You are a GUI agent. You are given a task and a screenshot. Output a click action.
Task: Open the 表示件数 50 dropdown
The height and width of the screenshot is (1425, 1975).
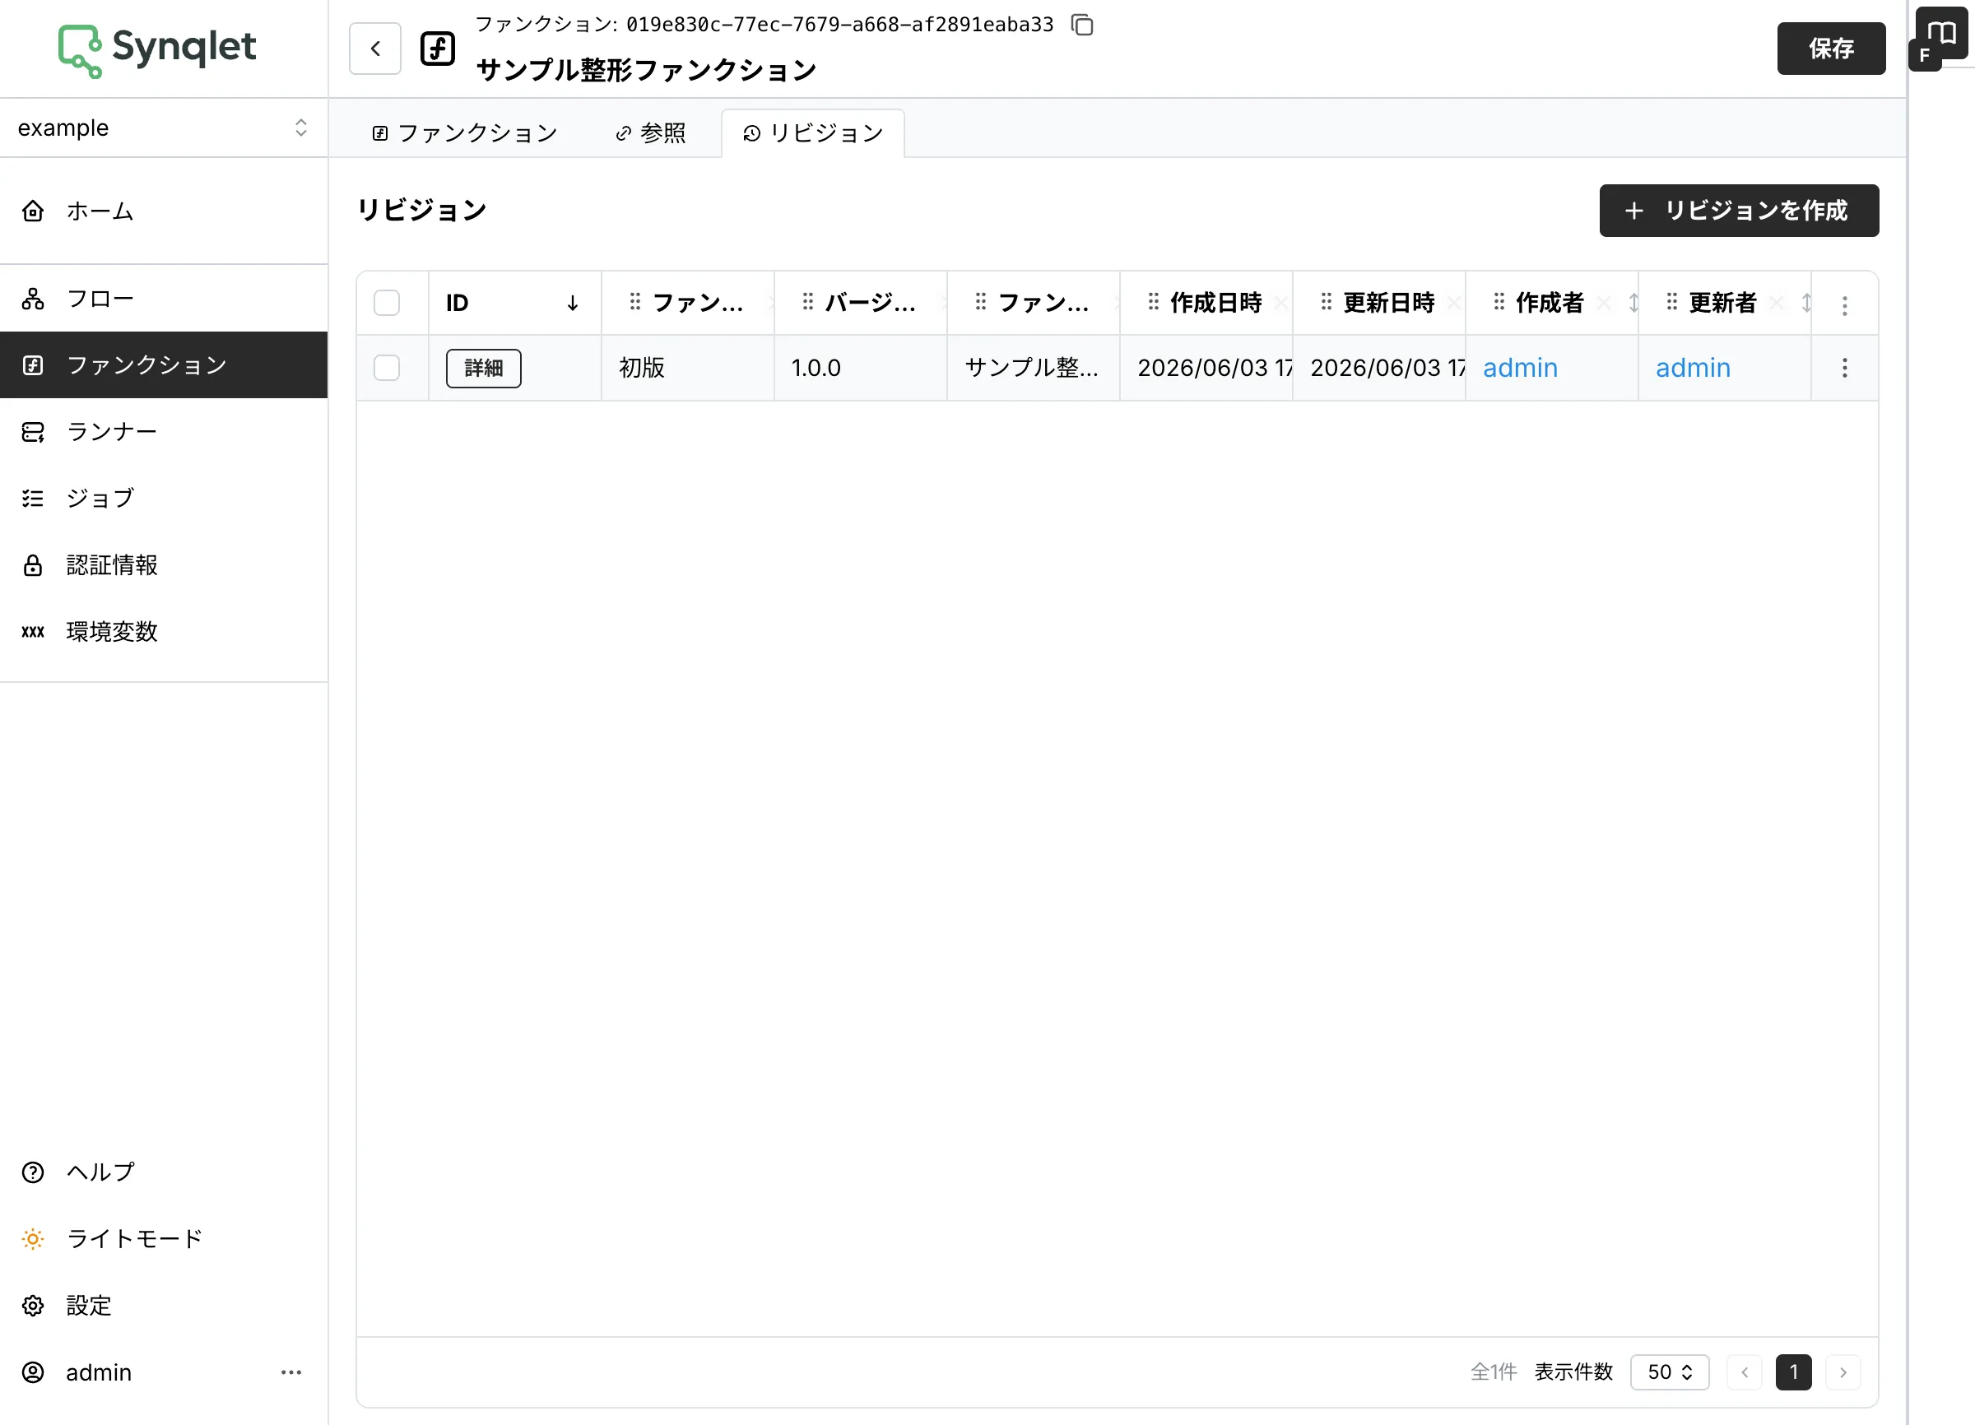(1670, 1372)
